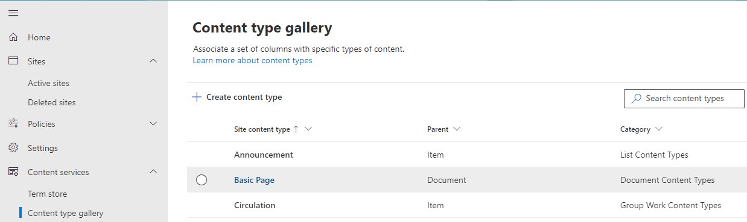Screen dimensions: 747x222
Task: Open the Basic Page content type link
Action: pyautogui.click(x=254, y=180)
